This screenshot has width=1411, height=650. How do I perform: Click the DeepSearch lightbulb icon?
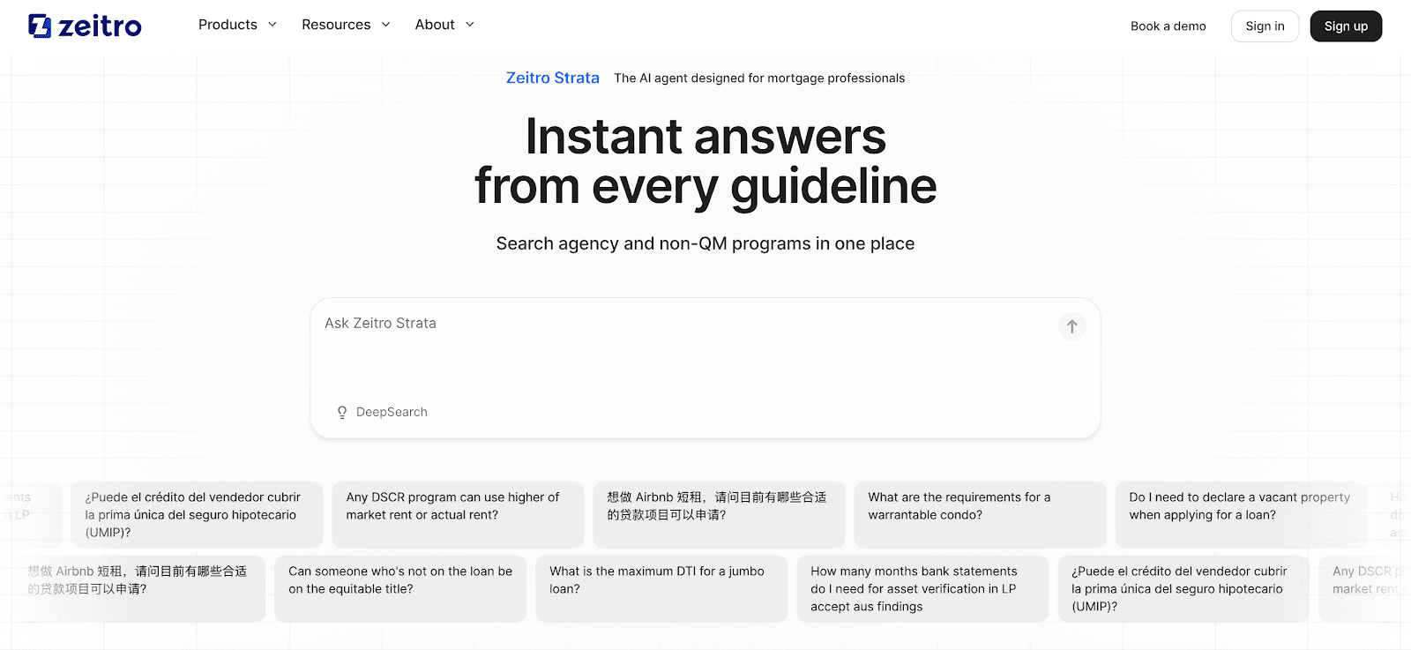click(x=342, y=412)
